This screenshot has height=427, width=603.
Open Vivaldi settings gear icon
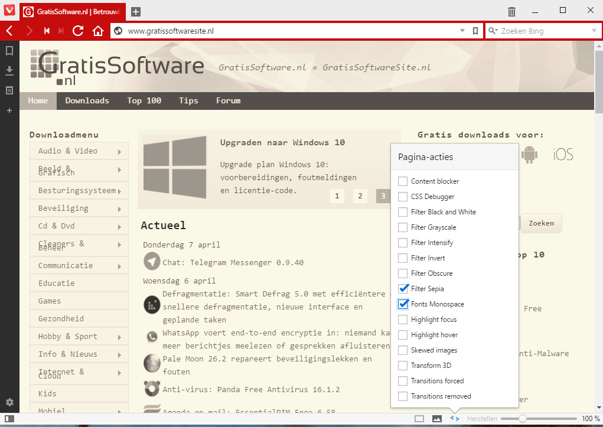click(x=9, y=402)
